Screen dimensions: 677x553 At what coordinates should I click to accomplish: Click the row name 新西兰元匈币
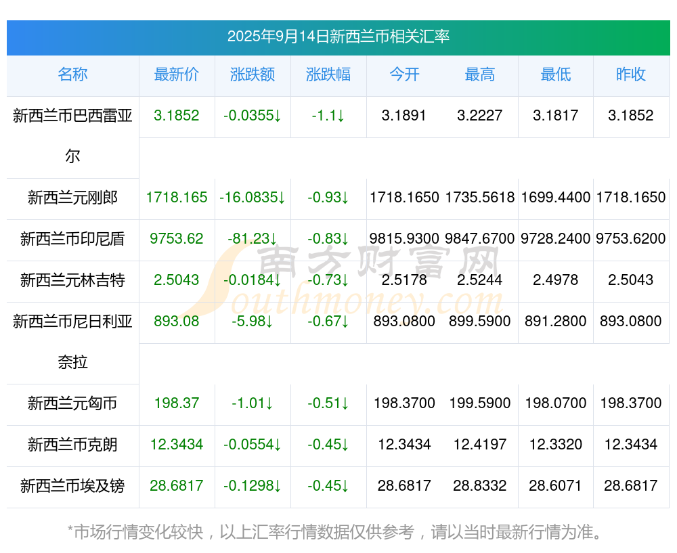pyautogui.click(x=72, y=403)
